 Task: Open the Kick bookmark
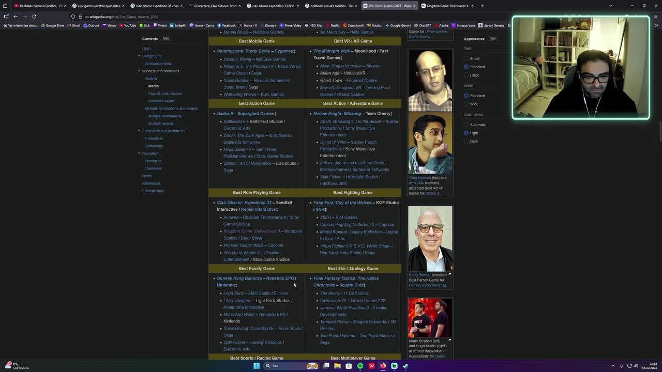pos(144,25)
